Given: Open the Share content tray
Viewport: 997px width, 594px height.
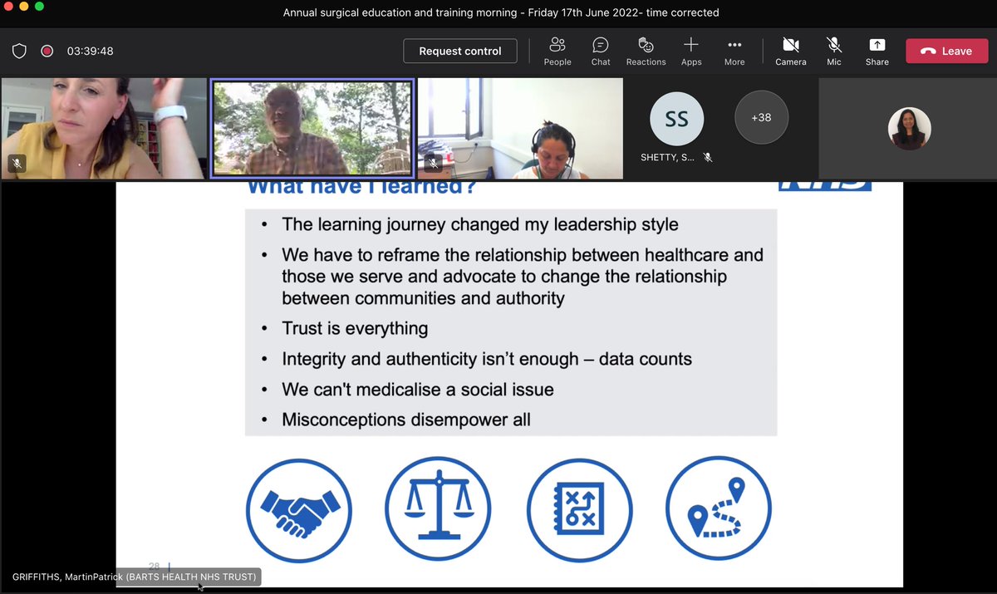Looking at the screenshot, I should pos(877,51).
